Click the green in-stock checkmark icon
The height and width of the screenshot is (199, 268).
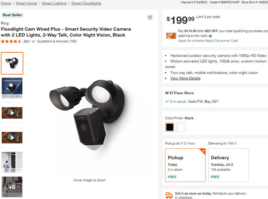[167, 101]
